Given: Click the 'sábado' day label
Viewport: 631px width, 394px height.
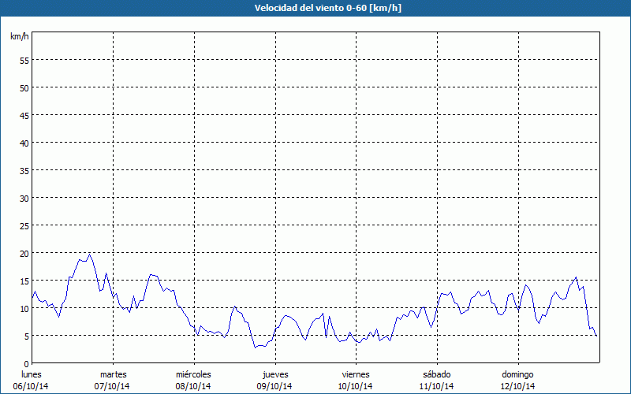Looking at the screenshot, I should tap(437, 374).
